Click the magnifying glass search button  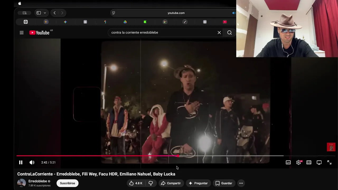229,32
